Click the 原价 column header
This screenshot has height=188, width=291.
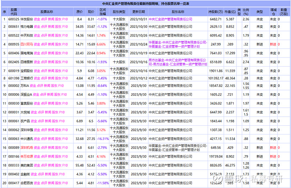tap(79, 12)
